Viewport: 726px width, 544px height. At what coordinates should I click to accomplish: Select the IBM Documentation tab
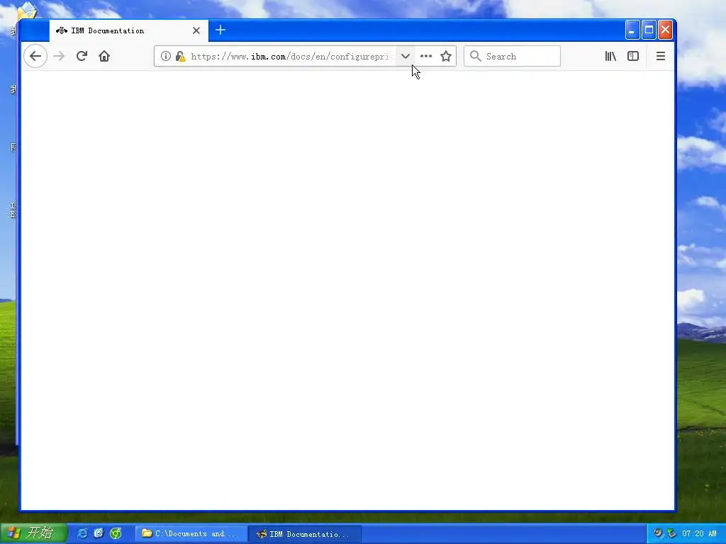(x=129, y=30)
